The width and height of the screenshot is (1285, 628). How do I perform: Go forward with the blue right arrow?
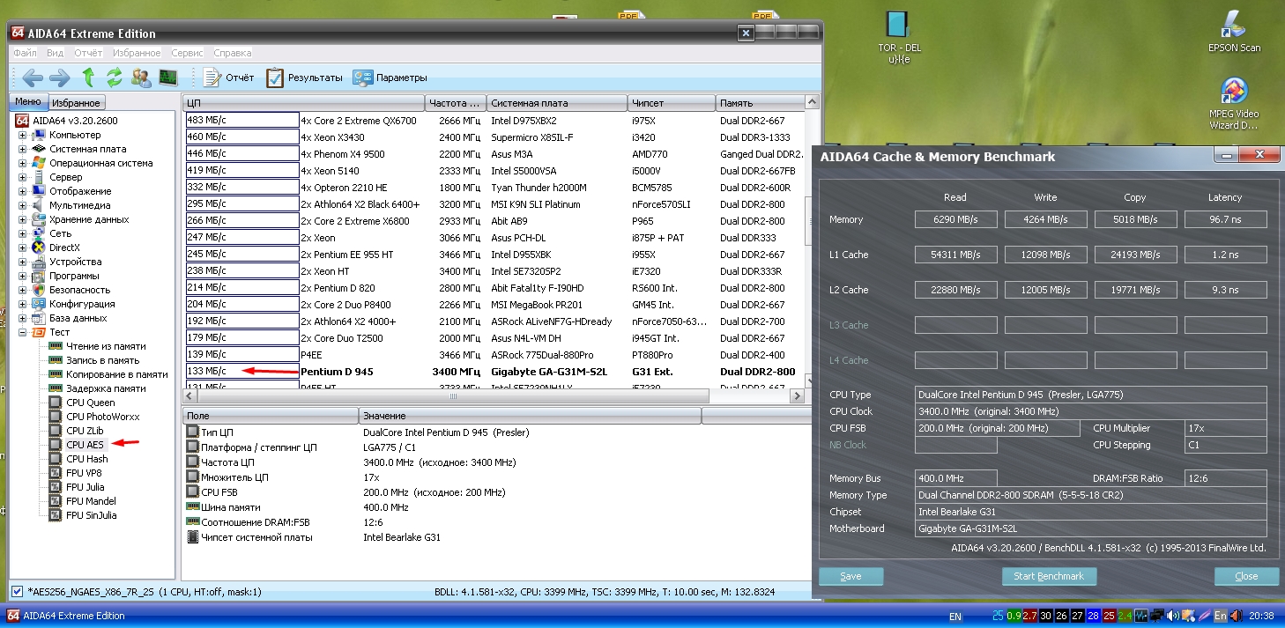(x=60, y=78)
